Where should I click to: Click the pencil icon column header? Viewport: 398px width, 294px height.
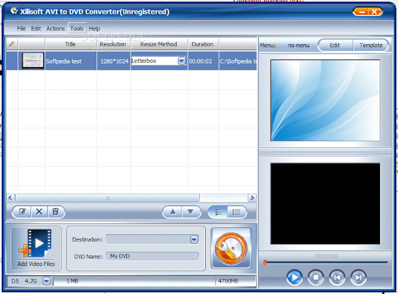click(12, 44)
